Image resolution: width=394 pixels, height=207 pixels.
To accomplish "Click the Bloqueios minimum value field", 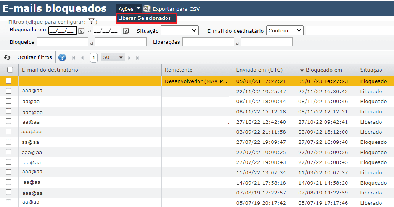I will (x=63, y=42).
